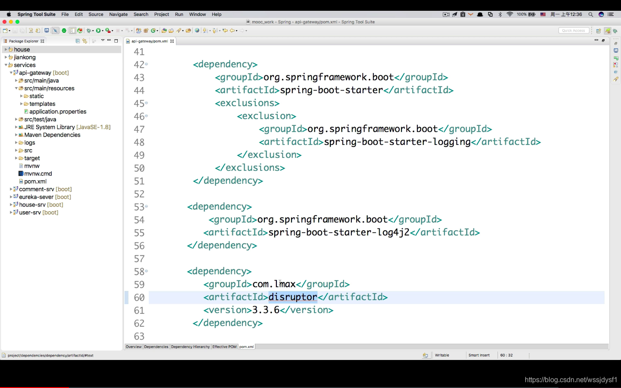Click the Debug bug toolbar icon
The image size is (621, 388).
89,31
